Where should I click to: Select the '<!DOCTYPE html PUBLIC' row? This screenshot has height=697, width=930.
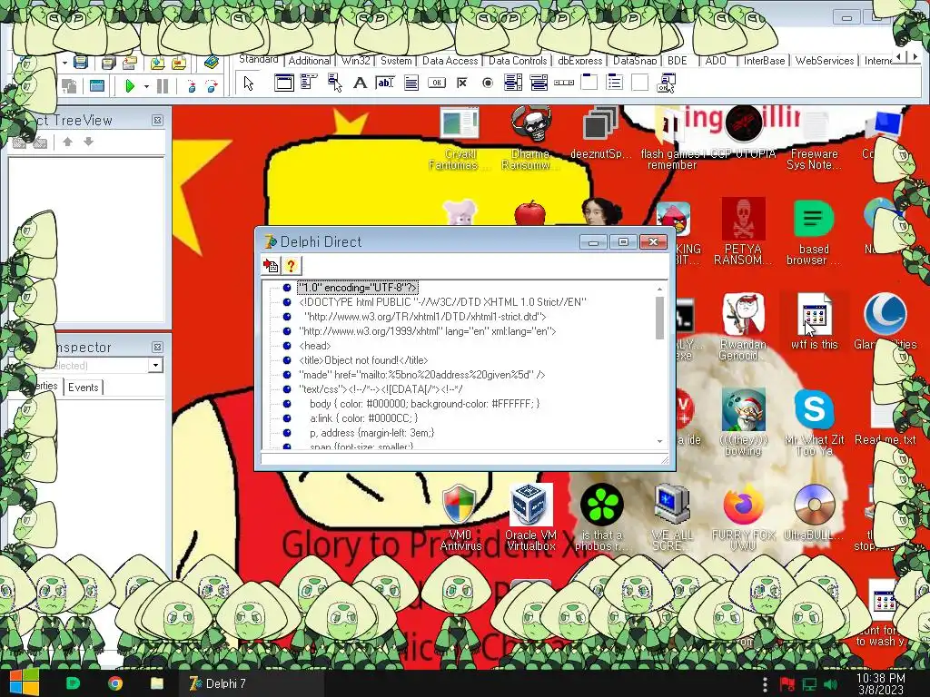(x=442, y=302)
